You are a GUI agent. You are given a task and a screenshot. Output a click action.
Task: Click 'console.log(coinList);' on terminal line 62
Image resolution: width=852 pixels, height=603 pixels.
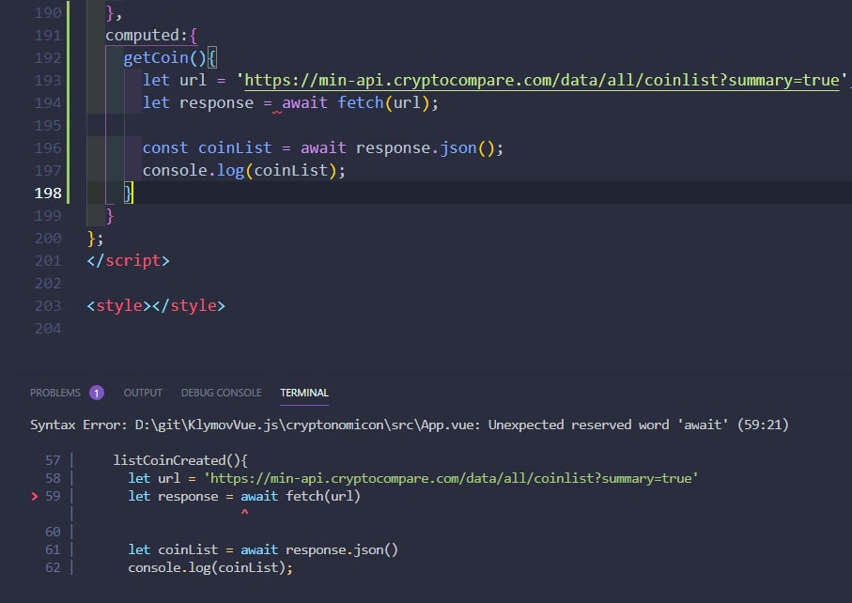[x=210, y=567]
